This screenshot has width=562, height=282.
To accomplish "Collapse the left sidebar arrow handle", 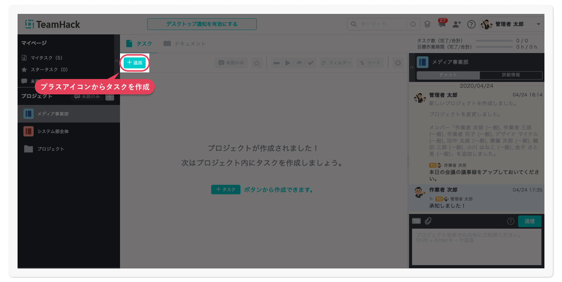I will 117,61.
